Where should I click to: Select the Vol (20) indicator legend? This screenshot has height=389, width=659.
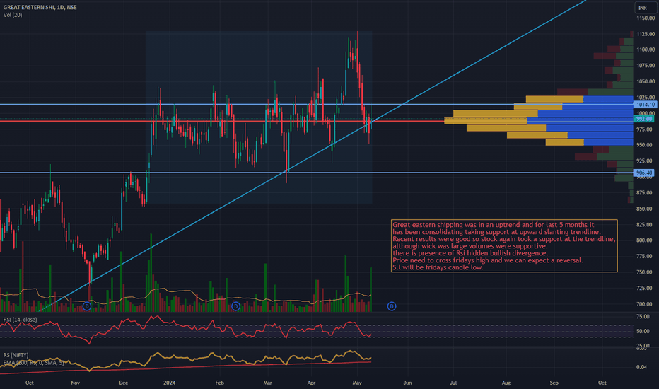point(13,15)
